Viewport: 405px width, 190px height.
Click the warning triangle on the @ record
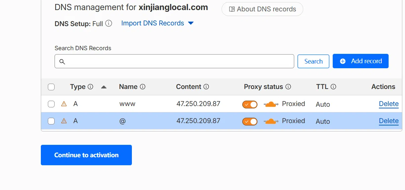click(x=64, y=121)
